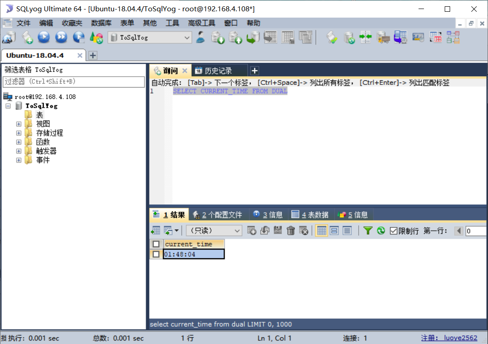Open the 文件 menu

pyautogui.click(x=23, y=23)
